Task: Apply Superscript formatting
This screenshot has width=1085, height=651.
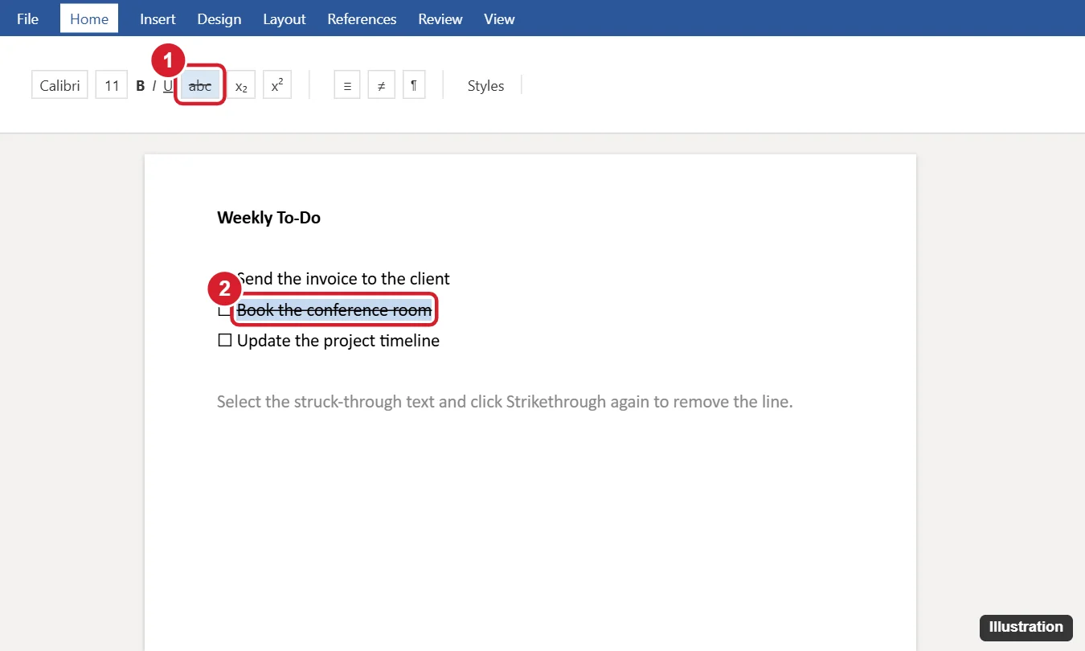Action: coord(276,85)
